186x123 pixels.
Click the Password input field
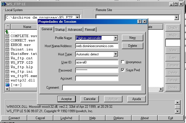pyautogui.click(x=97, y=70)
